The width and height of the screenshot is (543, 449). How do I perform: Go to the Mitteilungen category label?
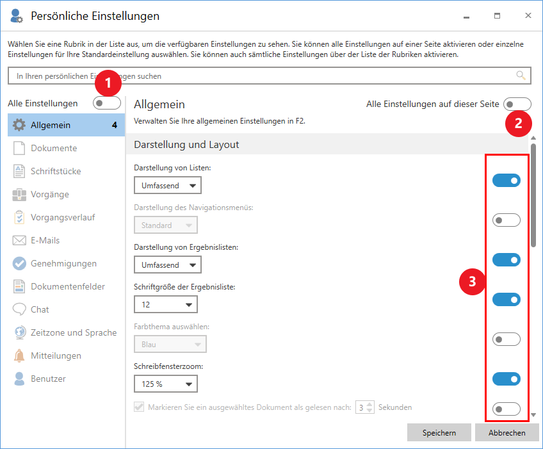(x=56, y=355)
